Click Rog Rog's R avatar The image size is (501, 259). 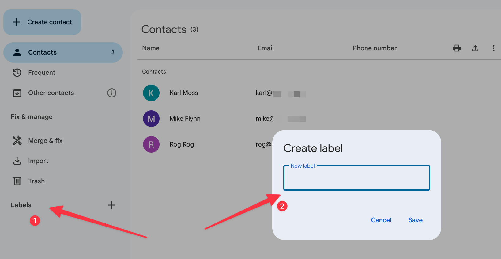151,144
